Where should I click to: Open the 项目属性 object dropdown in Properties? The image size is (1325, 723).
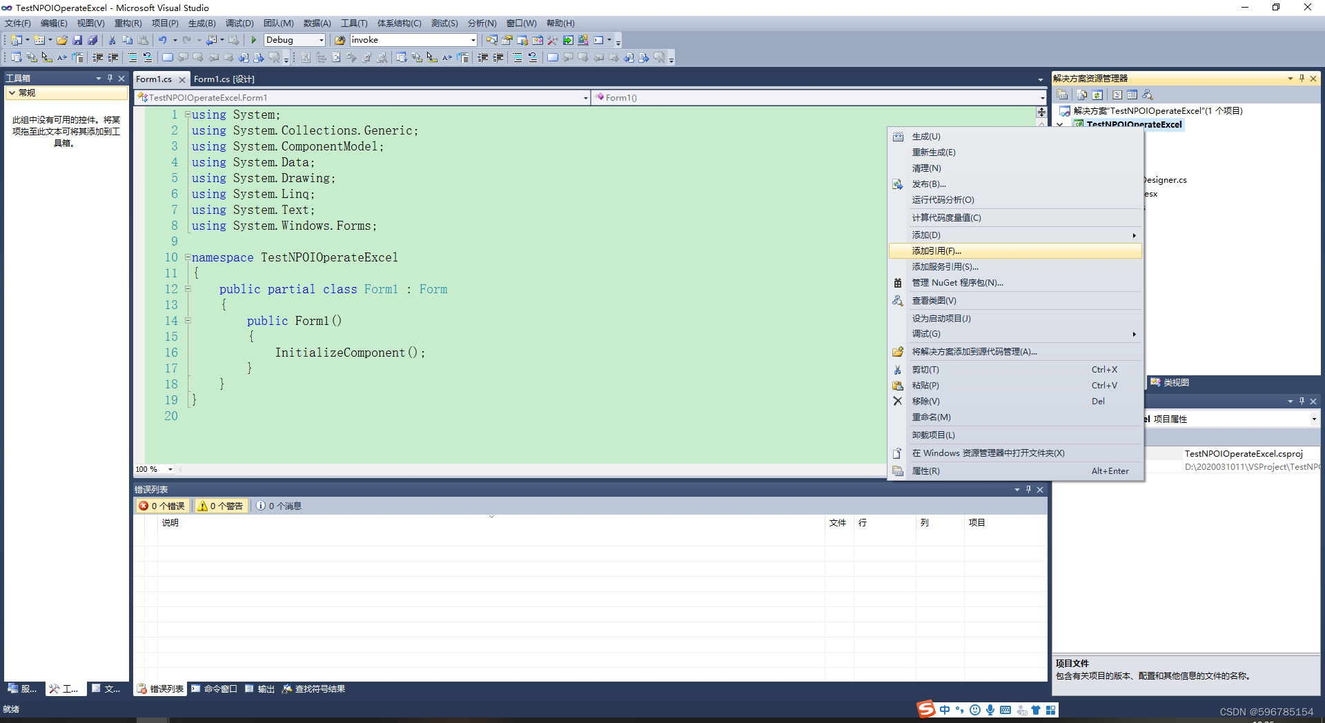pyautogui.click(x=1314, y=419)
